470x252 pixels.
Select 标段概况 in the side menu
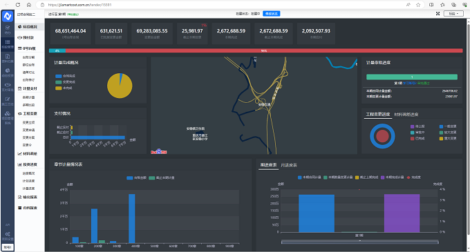pos(29,27)
